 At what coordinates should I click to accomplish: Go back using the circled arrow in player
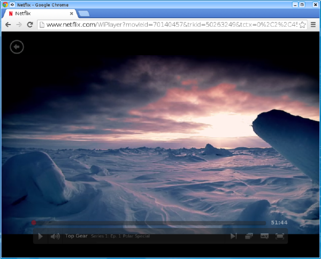[17, 47]
